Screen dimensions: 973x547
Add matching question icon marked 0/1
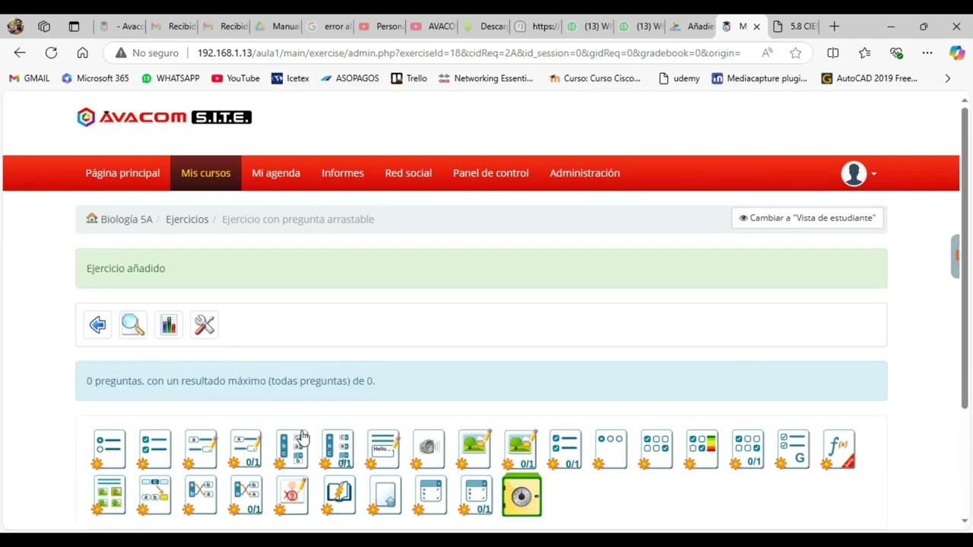coord(338,449)
